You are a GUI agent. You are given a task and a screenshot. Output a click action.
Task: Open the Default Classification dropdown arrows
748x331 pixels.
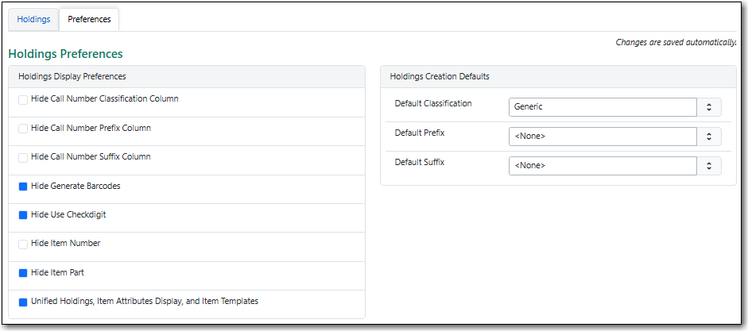click(709, 107)
